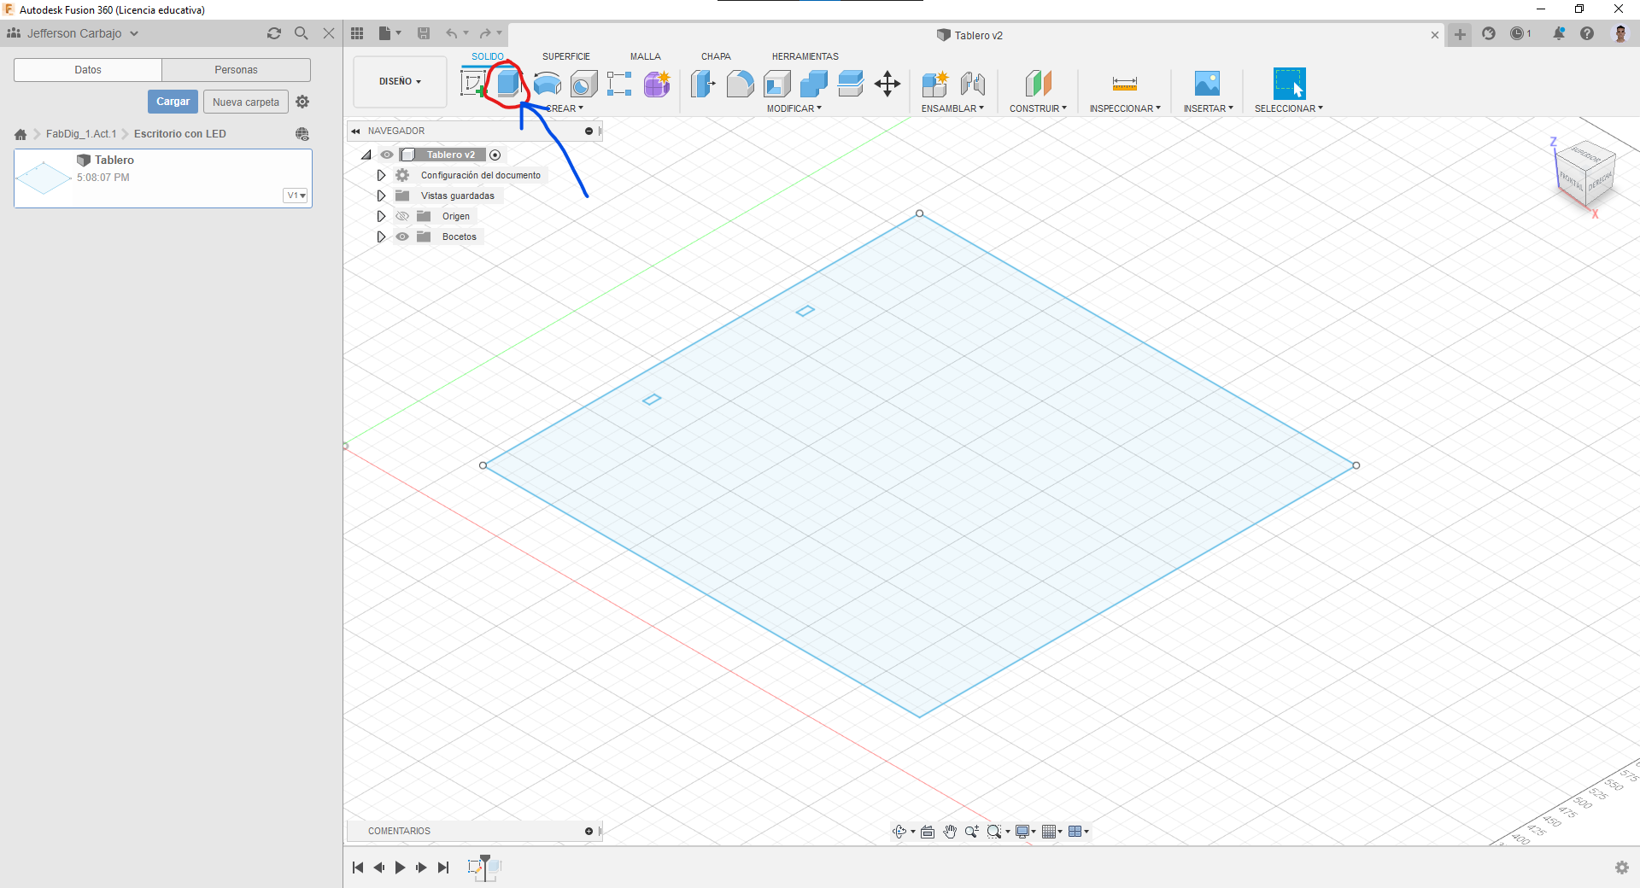
Task: Select the Move/Copy arrows tool
Action: [x=887, y=84]
